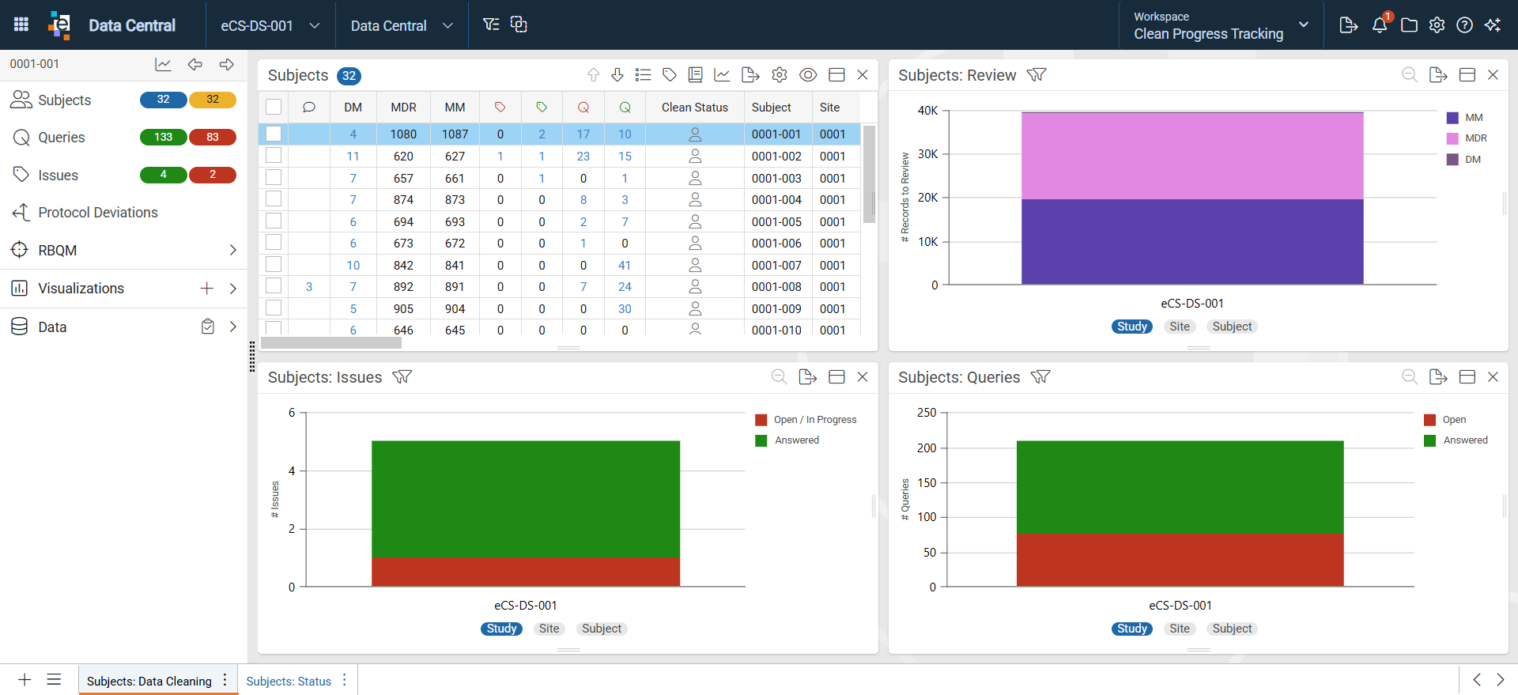Toggle the eye visibility icon in Subjects panel
Viewport: 1518px width, 695px height.
(x=808, y=75)
